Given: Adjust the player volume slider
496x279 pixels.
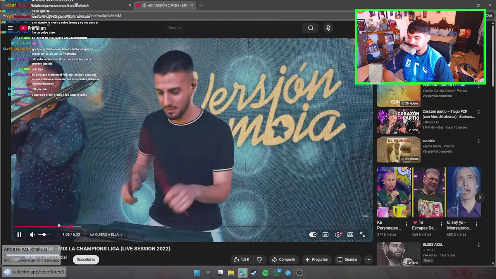Looking at the screenshot, I should pyautogui.click(x=44, y=234).
